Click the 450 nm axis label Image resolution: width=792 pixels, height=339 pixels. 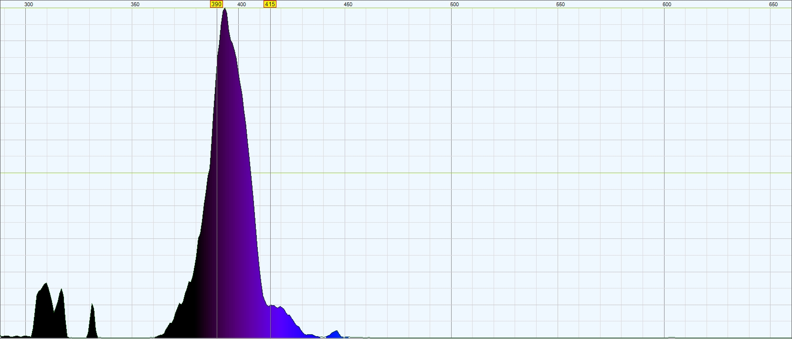[348, 4]
